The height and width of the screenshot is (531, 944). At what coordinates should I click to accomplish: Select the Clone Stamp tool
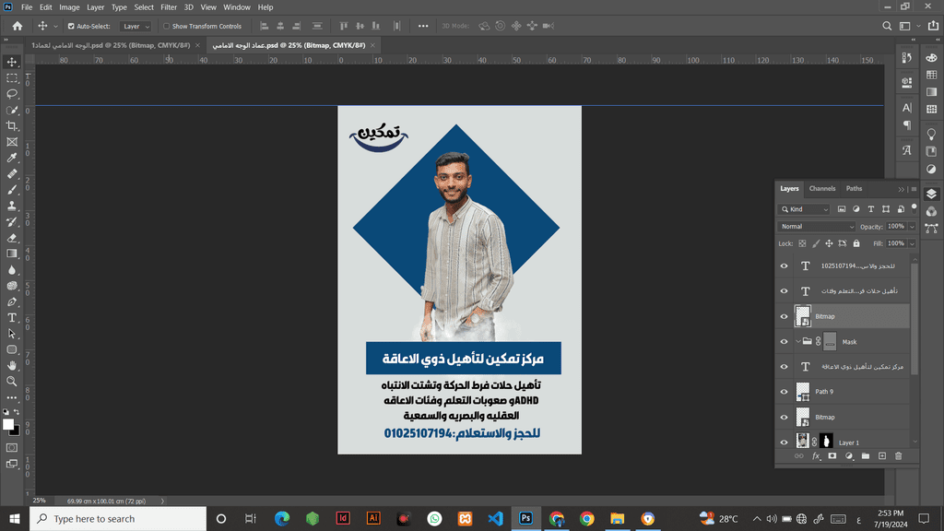pyautogui.click(x=12, y=206)
